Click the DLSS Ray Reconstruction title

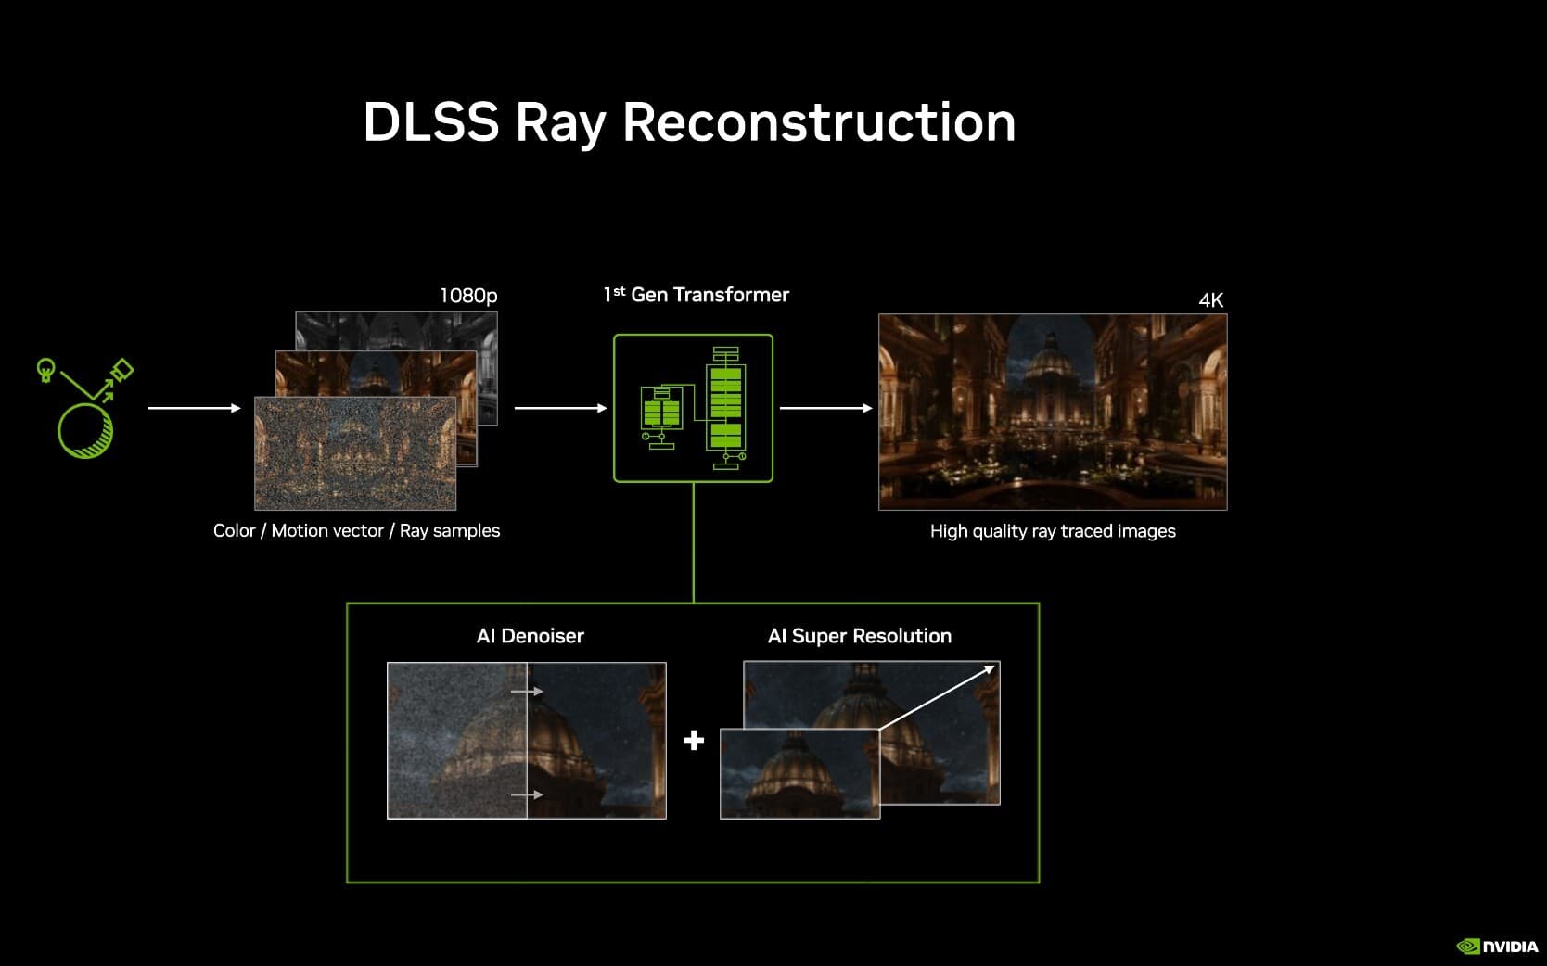click(689, 123)
